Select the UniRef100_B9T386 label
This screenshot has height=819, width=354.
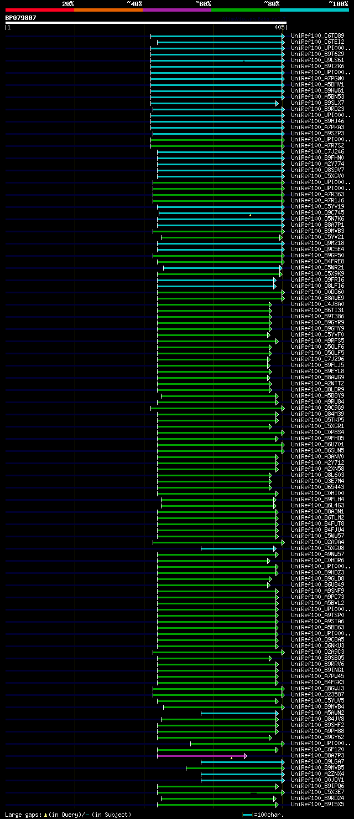[317, 316]
